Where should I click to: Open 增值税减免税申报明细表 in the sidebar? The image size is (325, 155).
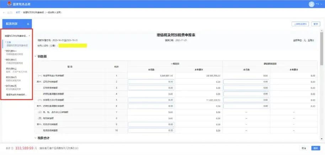click(16, 95)
